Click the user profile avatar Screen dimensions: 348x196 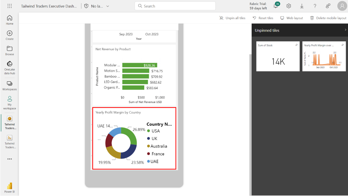[342, 6]
